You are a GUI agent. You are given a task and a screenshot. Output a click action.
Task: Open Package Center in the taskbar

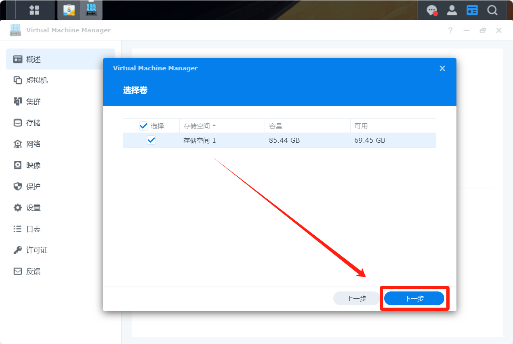click(69, 10)
